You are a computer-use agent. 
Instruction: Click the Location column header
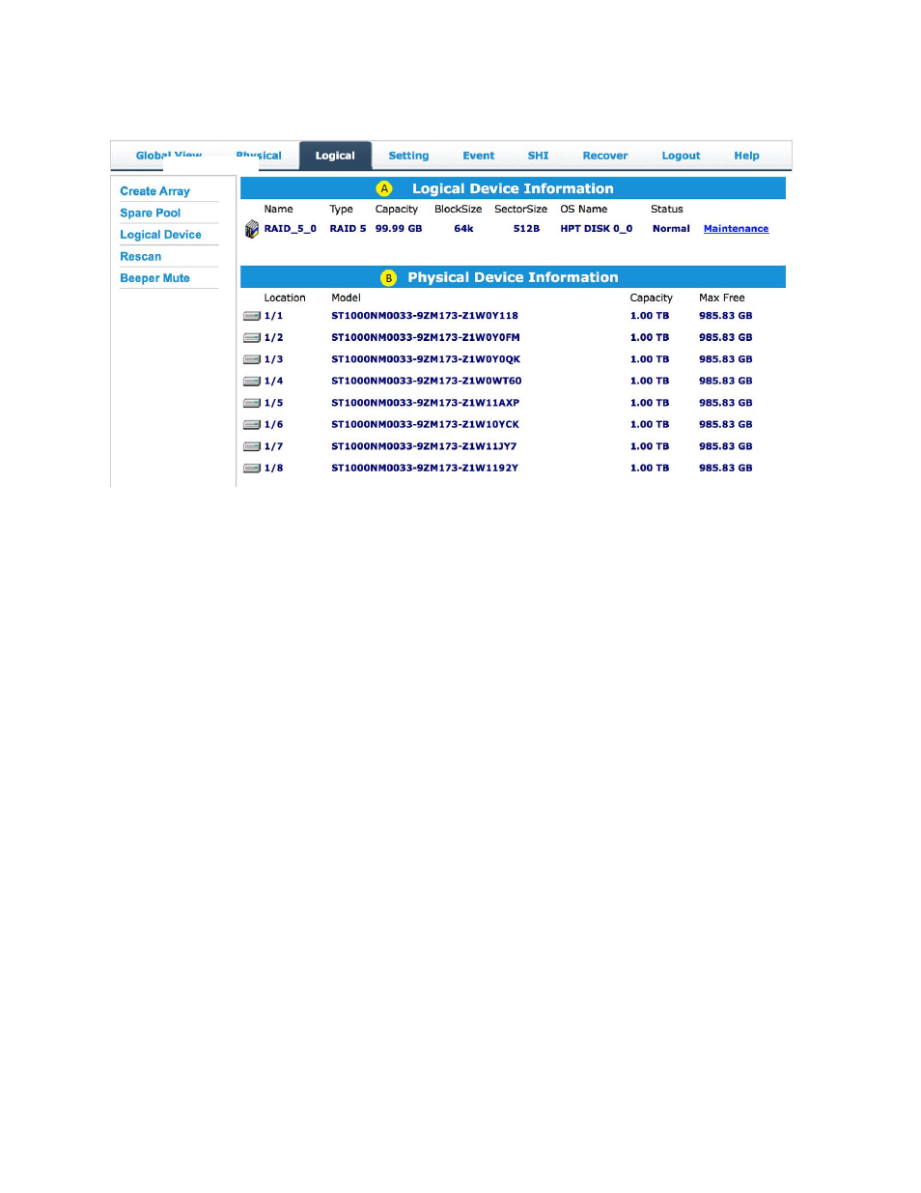(x=285, y=298)
